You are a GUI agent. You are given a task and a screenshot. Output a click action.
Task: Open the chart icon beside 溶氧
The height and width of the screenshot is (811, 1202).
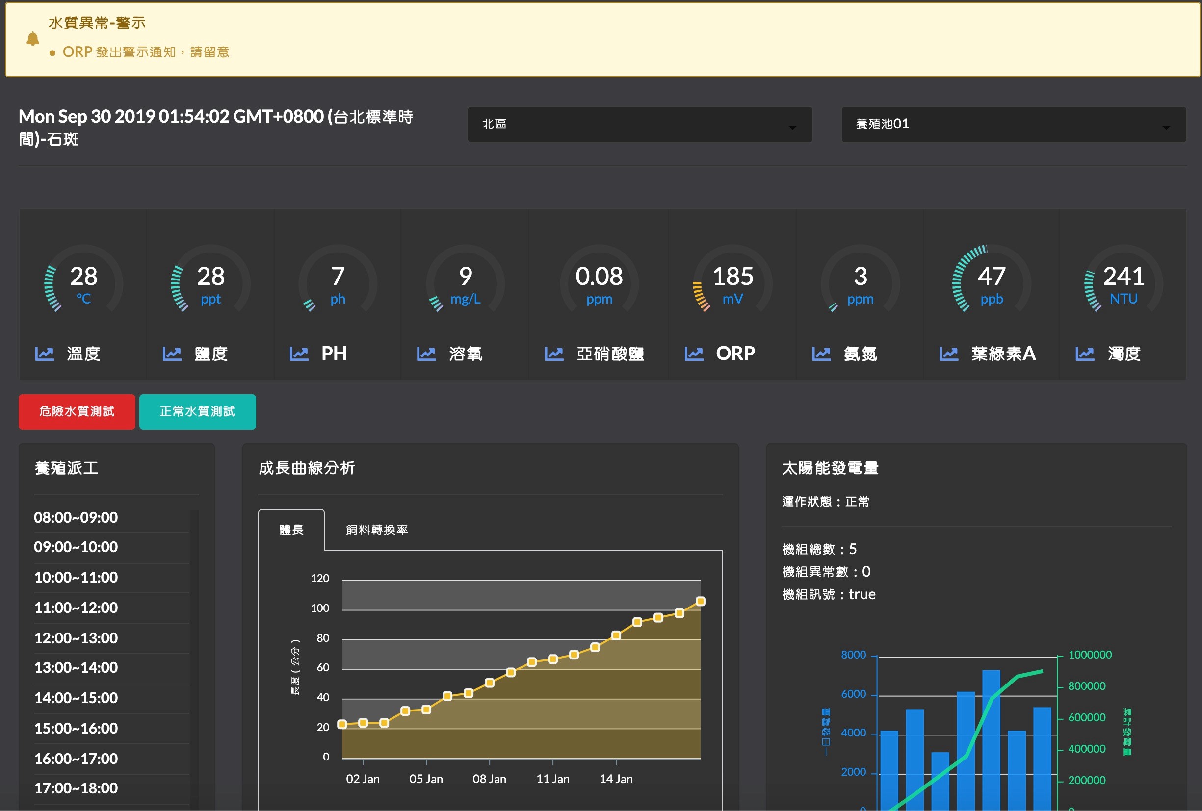click(x=426, y=354)
